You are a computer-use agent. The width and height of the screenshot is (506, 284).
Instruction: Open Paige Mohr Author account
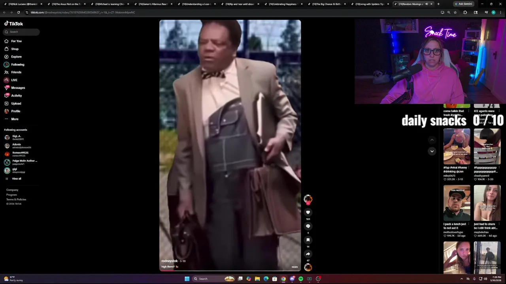(x=21, y=162)
